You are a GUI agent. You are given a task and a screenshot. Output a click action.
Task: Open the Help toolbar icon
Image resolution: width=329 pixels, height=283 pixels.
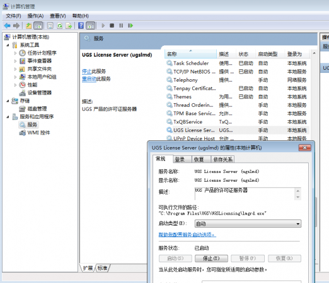[x=81, y=26]
